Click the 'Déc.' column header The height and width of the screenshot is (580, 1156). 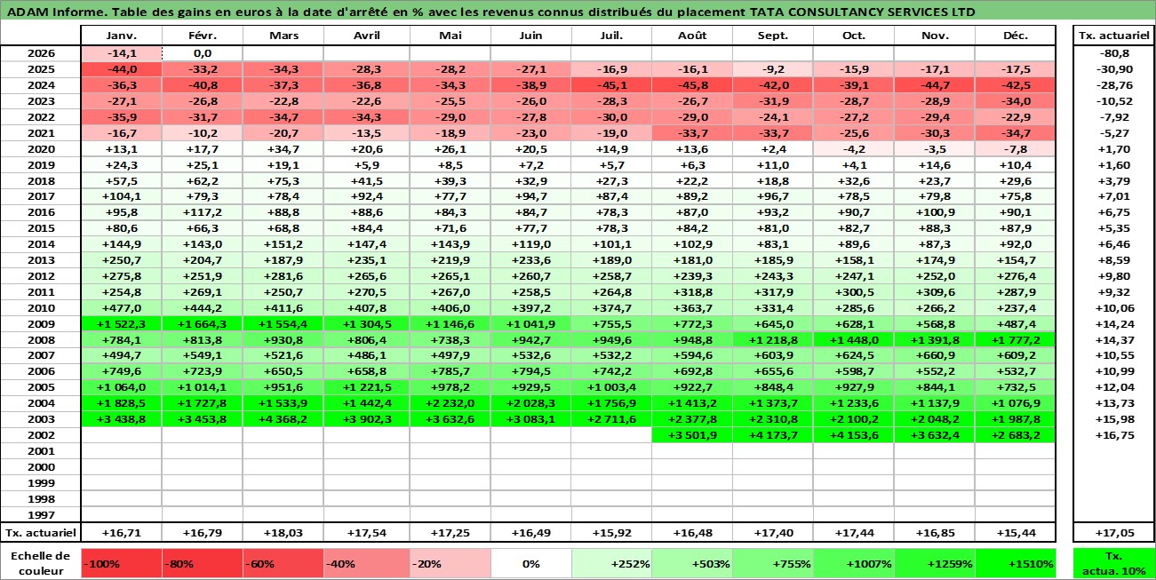tap(1016, 36)
